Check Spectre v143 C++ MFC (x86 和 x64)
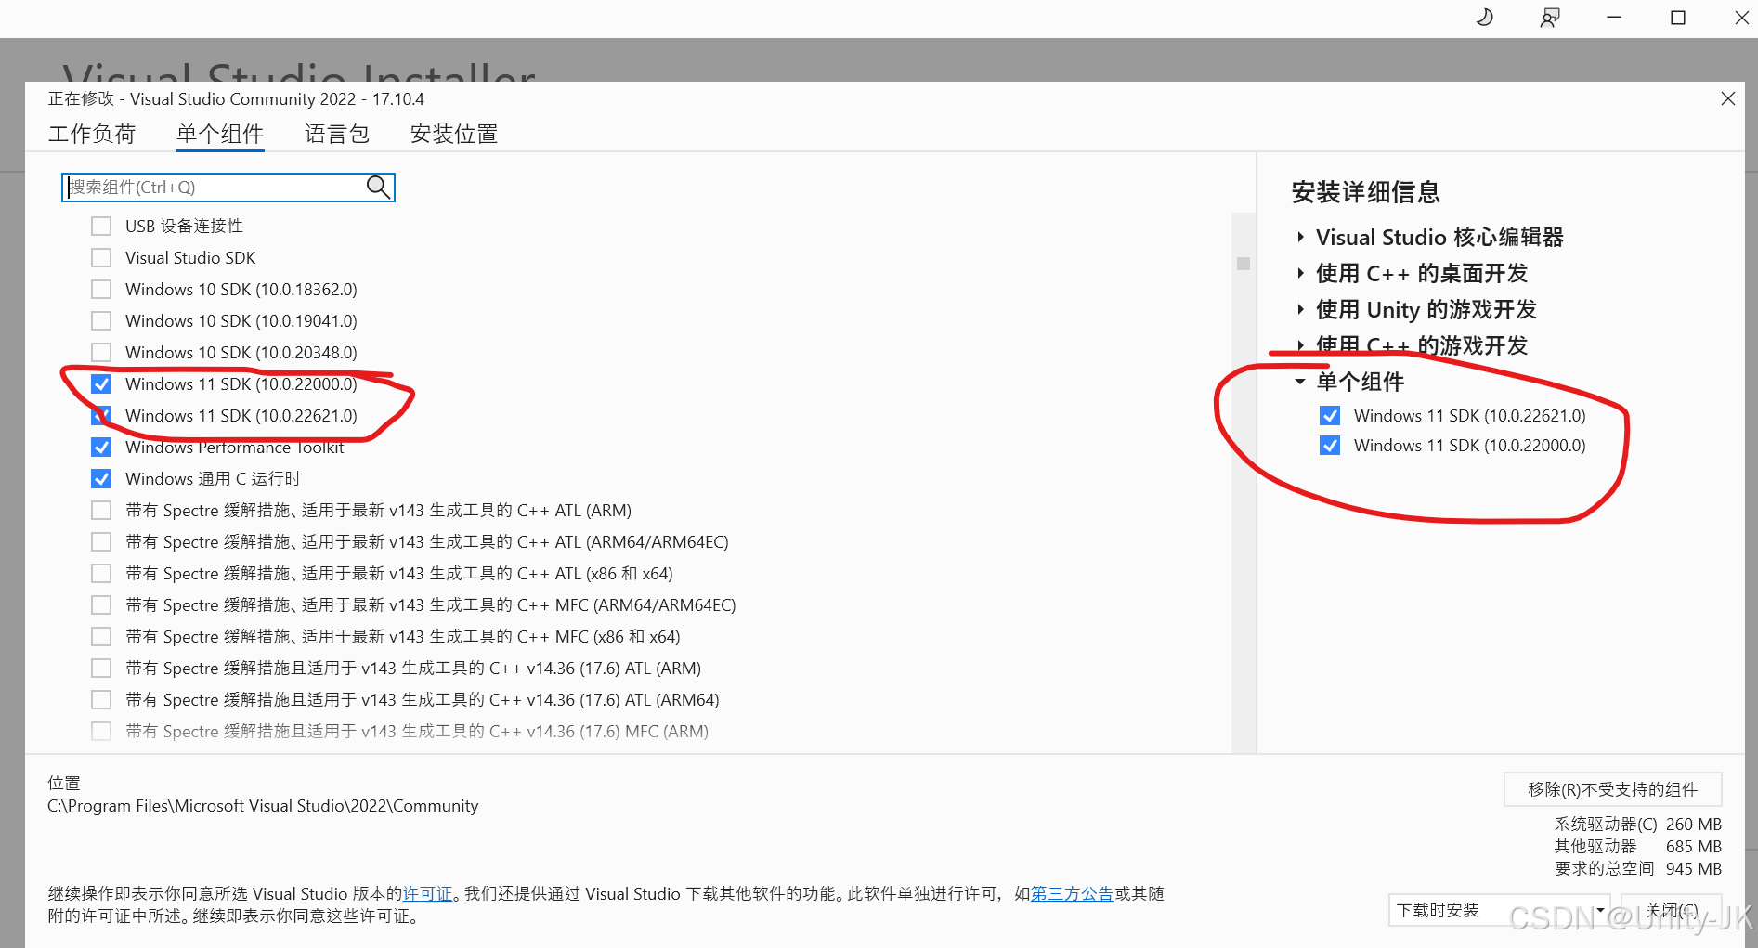This screenshot has height=948, width=1758. 101,636
